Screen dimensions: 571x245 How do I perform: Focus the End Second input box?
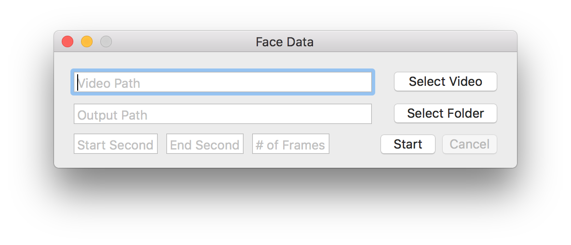click(205, 144)
